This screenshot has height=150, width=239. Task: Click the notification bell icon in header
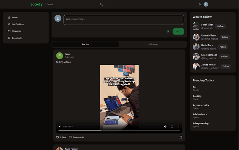(x=199, y=4)
